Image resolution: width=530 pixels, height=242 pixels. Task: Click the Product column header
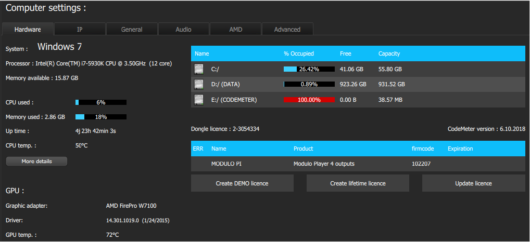303,149
